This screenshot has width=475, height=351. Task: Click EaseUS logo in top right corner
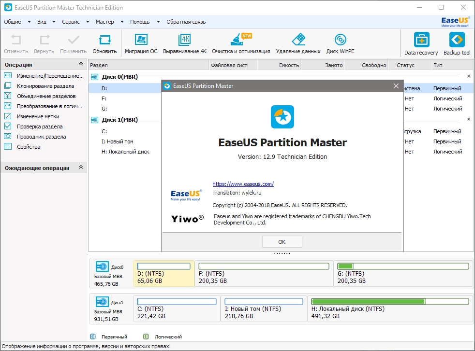(455, 22)
